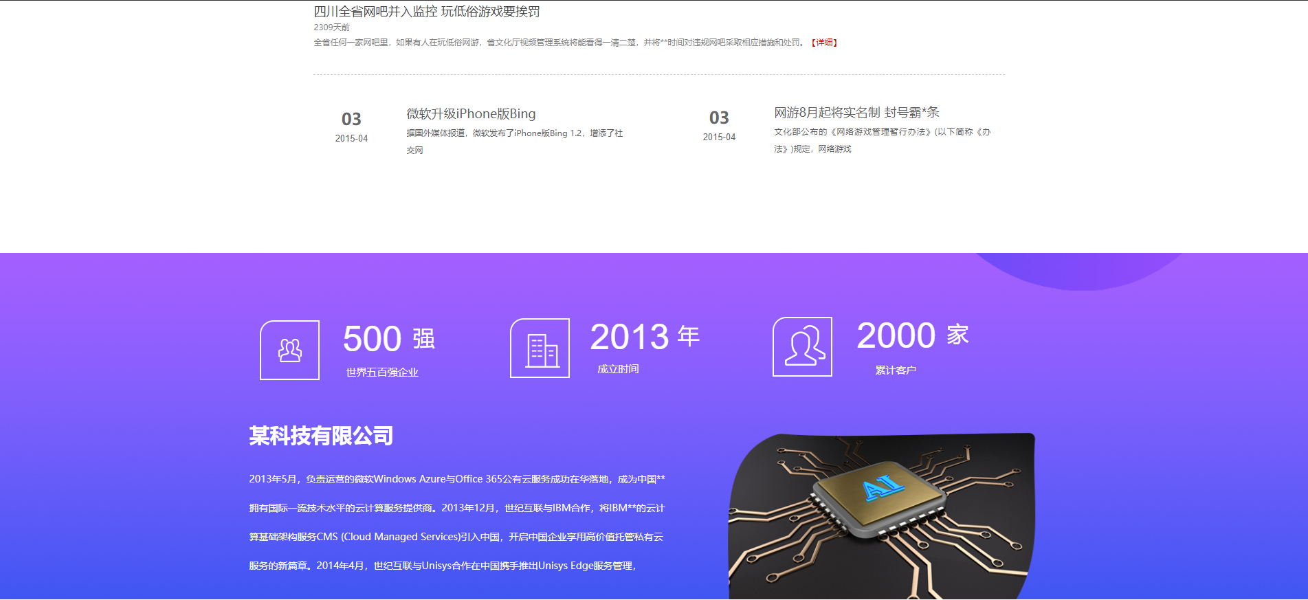
Task: Click the large 500 强 statistic
Action: (389, 339)
